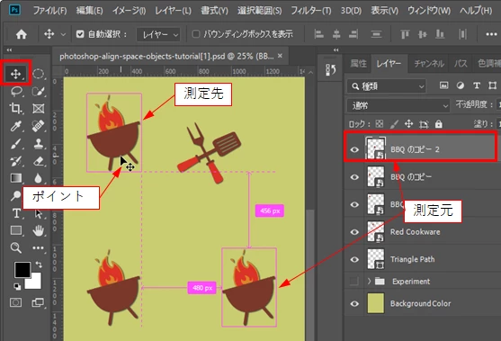Viewport: 501px width, 341px height.
Task: Select the Path Selection tool
Action: pyautogui.click(x=39, y=213)
